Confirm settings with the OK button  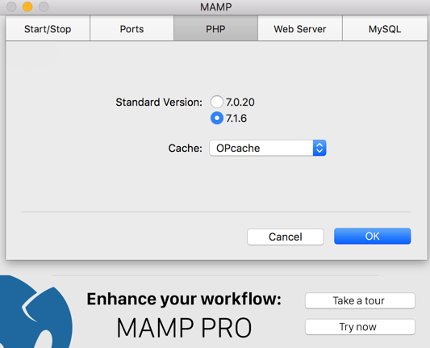point(373,236)
